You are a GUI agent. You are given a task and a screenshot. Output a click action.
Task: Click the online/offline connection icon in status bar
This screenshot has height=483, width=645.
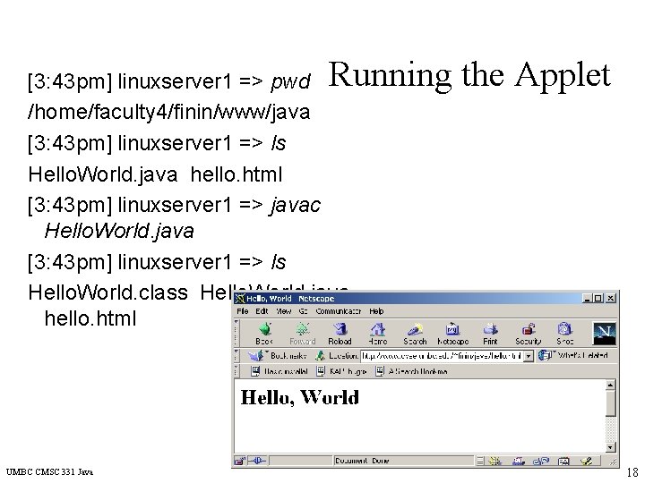pyautogui.click(x=257, y=461)
